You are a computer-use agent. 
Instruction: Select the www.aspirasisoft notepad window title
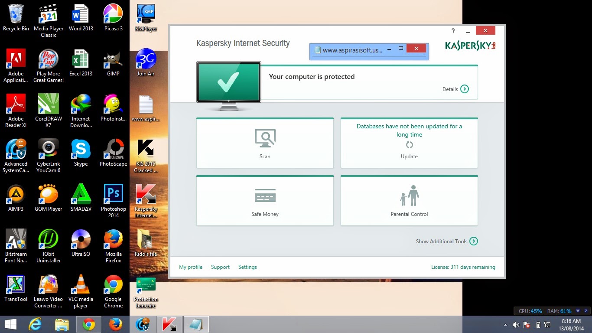tap(352, 50)
